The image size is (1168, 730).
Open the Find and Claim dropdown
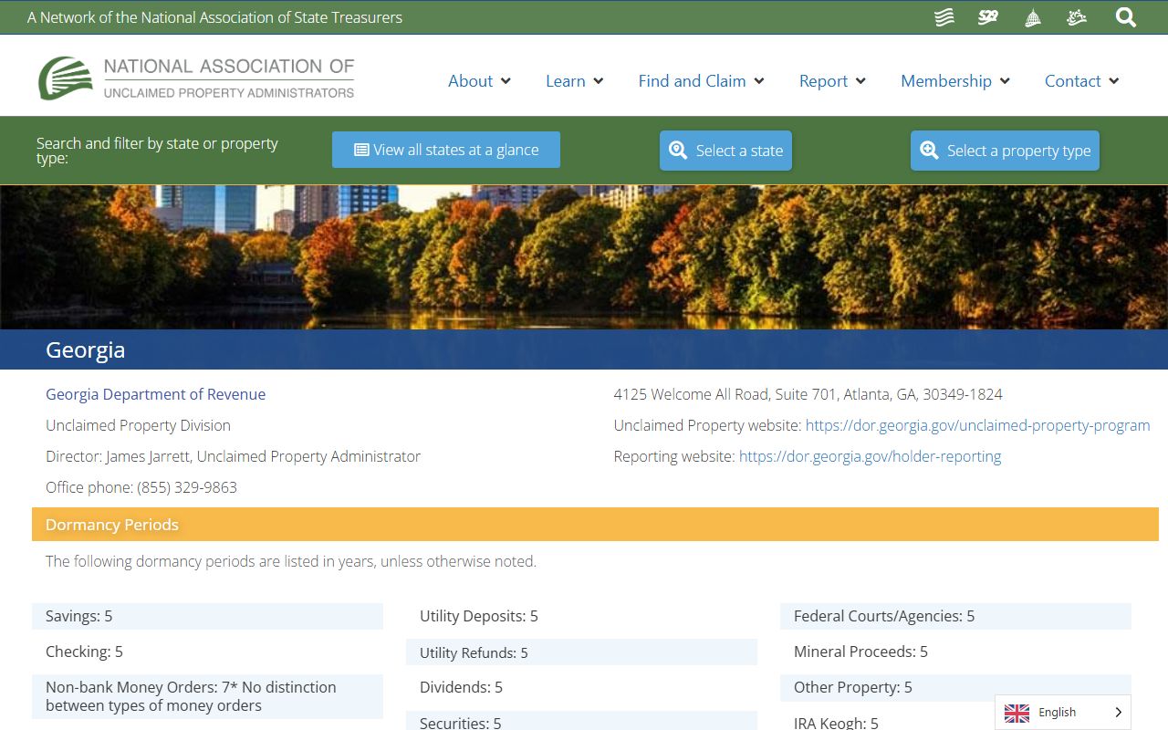pyautogui.click(x=701, y=81)
